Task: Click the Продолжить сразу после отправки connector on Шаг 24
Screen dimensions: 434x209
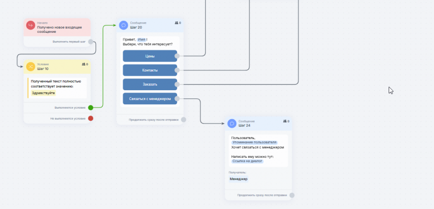Action: click(292, 195)
